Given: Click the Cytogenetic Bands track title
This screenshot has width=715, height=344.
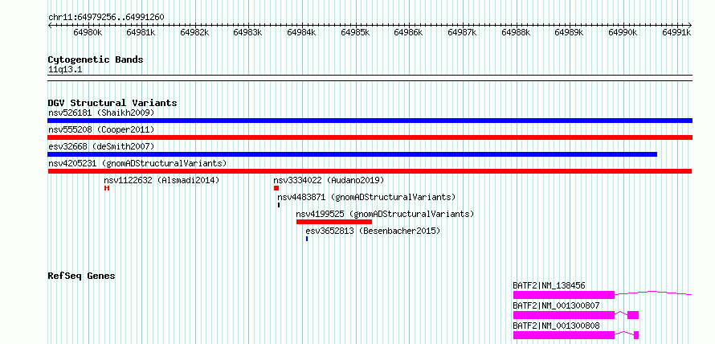Looking at the screenshot, I should click(96, 59).
